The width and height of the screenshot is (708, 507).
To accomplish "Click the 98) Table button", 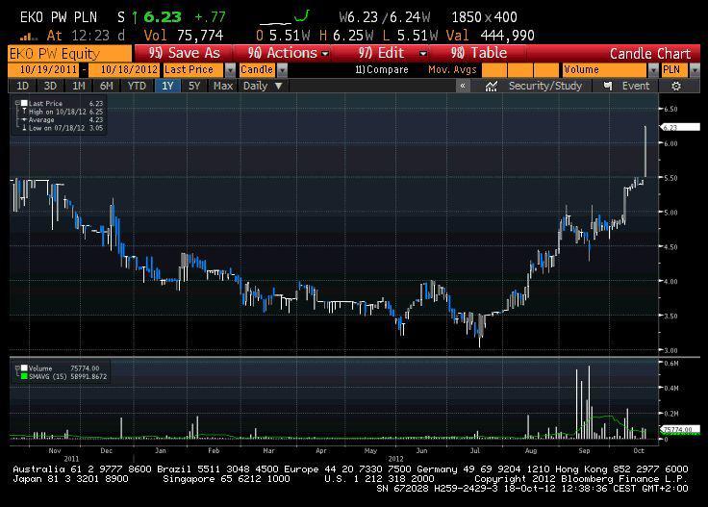I will click(x=479, y=53).
